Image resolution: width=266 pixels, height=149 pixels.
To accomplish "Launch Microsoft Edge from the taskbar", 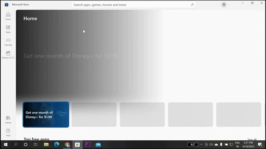I will (x=57, y=144).
